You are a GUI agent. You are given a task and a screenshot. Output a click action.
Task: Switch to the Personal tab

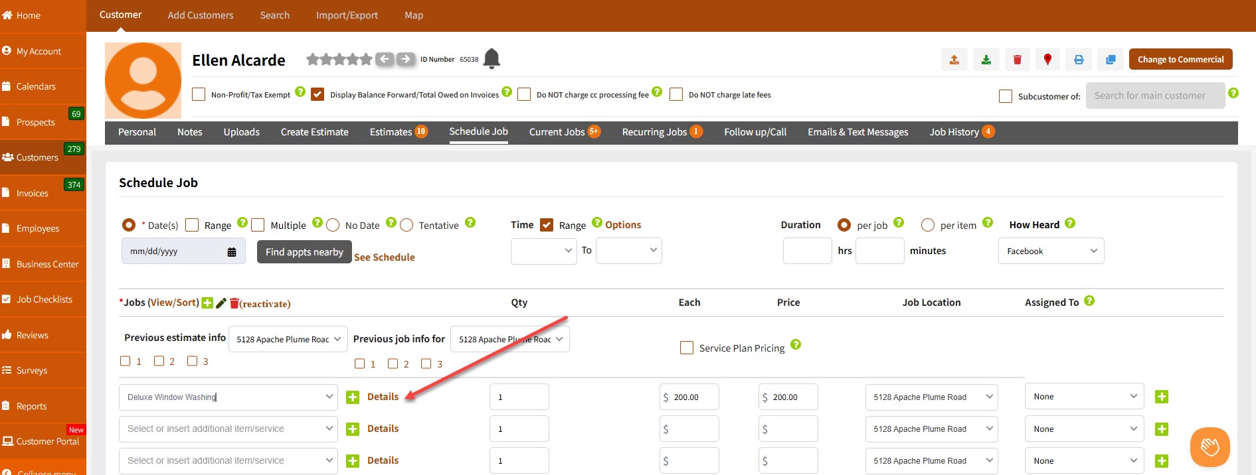point(137,132)
